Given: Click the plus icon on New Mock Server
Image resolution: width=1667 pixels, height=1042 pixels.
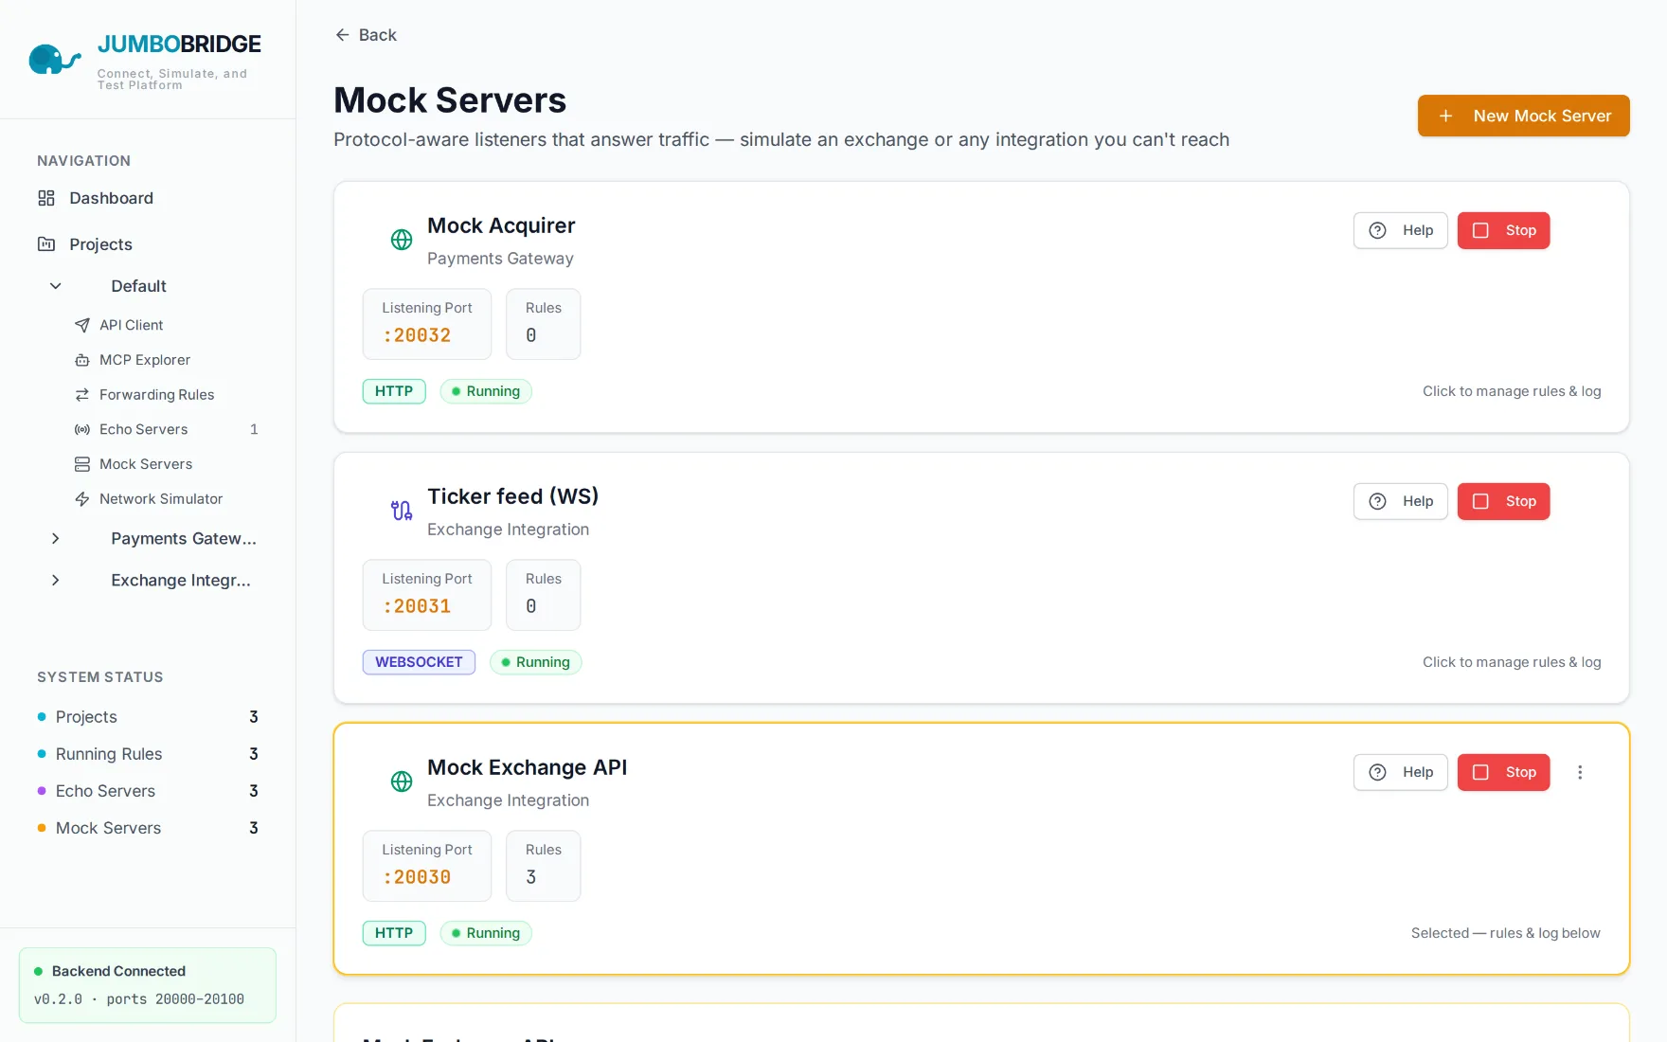Looking at the screenshot, I should click(1445, 116).
